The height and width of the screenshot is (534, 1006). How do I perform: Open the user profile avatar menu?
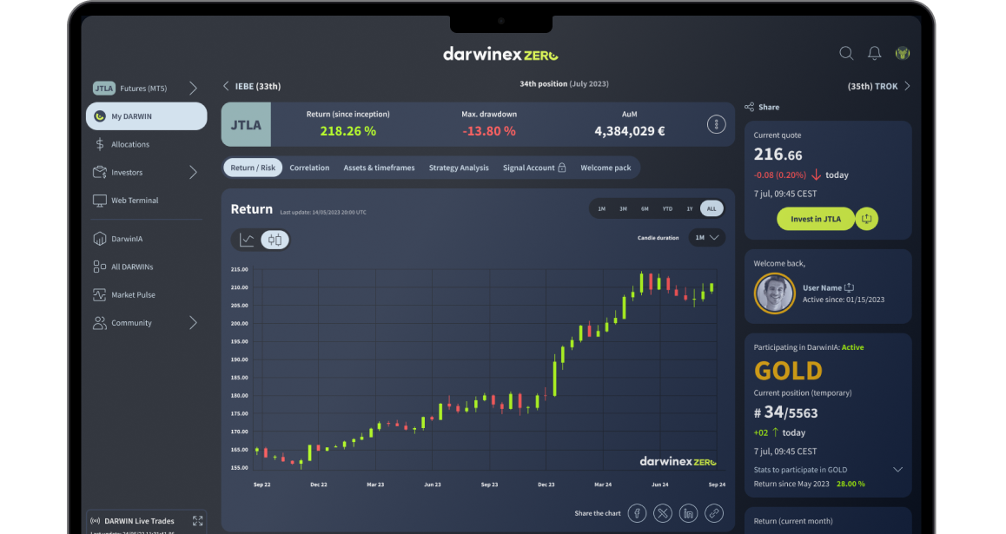click(903, 53)
